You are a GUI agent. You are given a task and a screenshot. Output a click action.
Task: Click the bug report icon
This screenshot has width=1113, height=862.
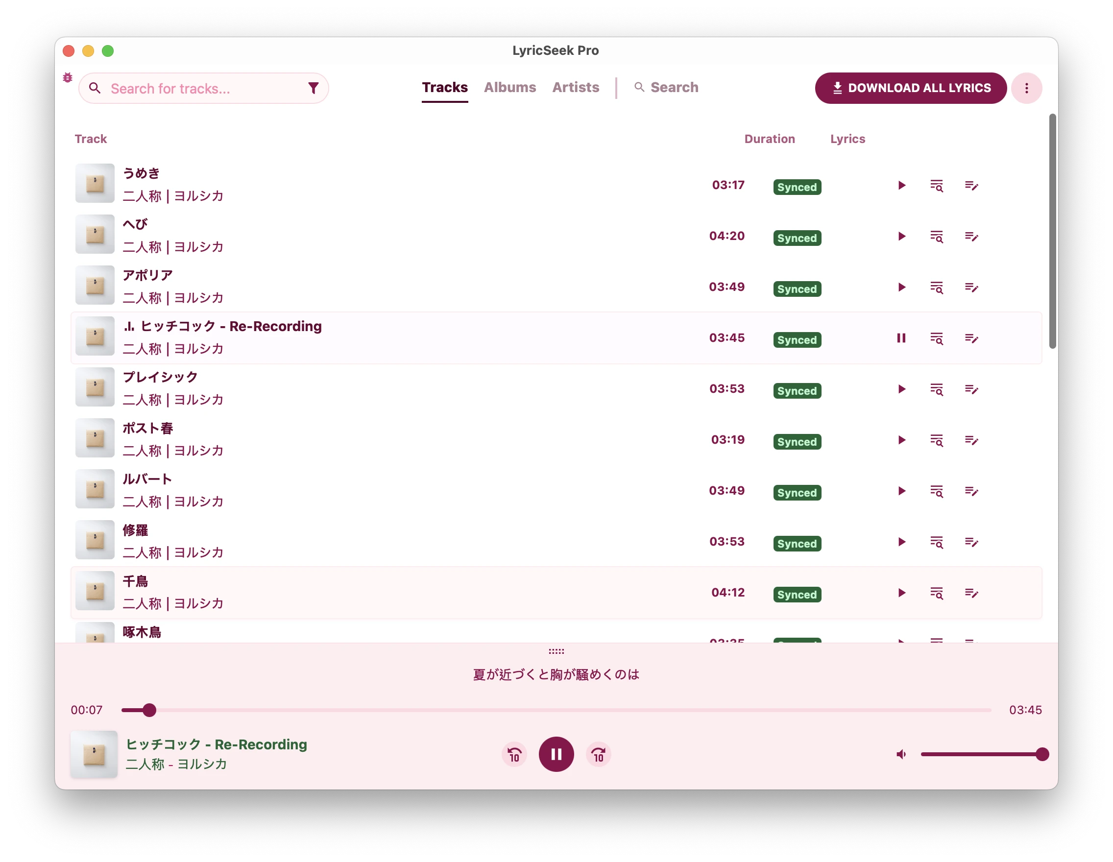(x=68, y=78)
